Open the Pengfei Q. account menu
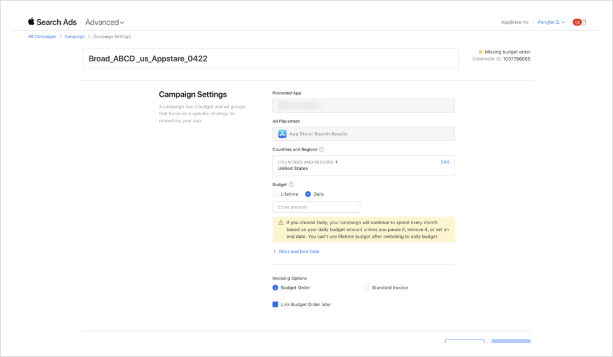This screenshot has width=613, height=357. pyautogui.click(x=551, y=22)
